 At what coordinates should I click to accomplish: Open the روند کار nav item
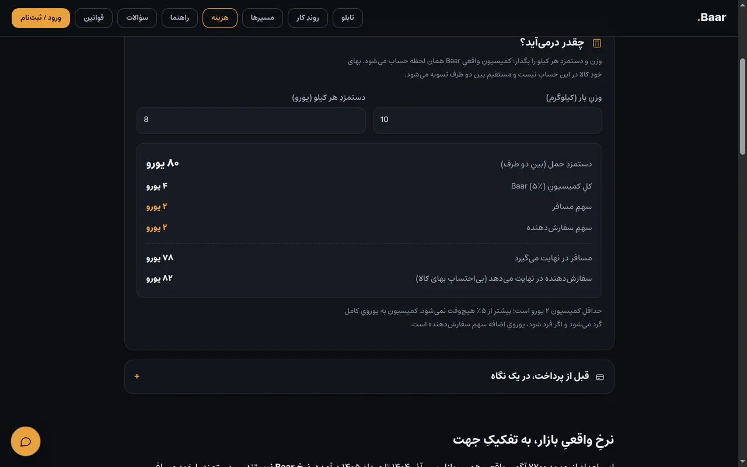click(308, 18)
